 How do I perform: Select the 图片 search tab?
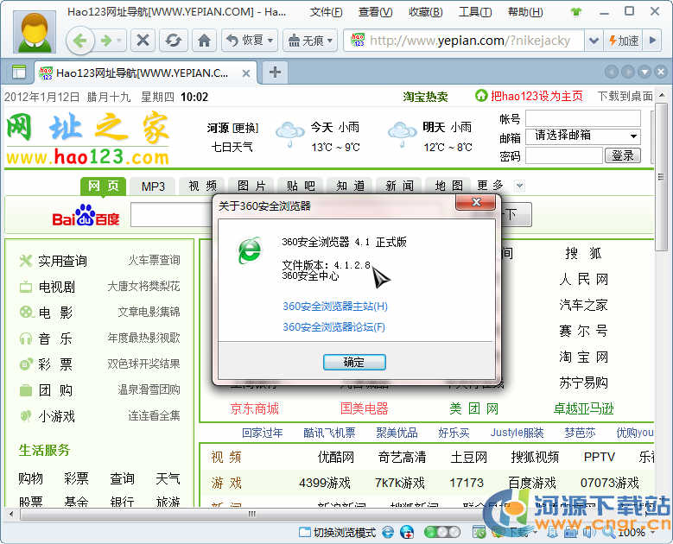(252, 187)
